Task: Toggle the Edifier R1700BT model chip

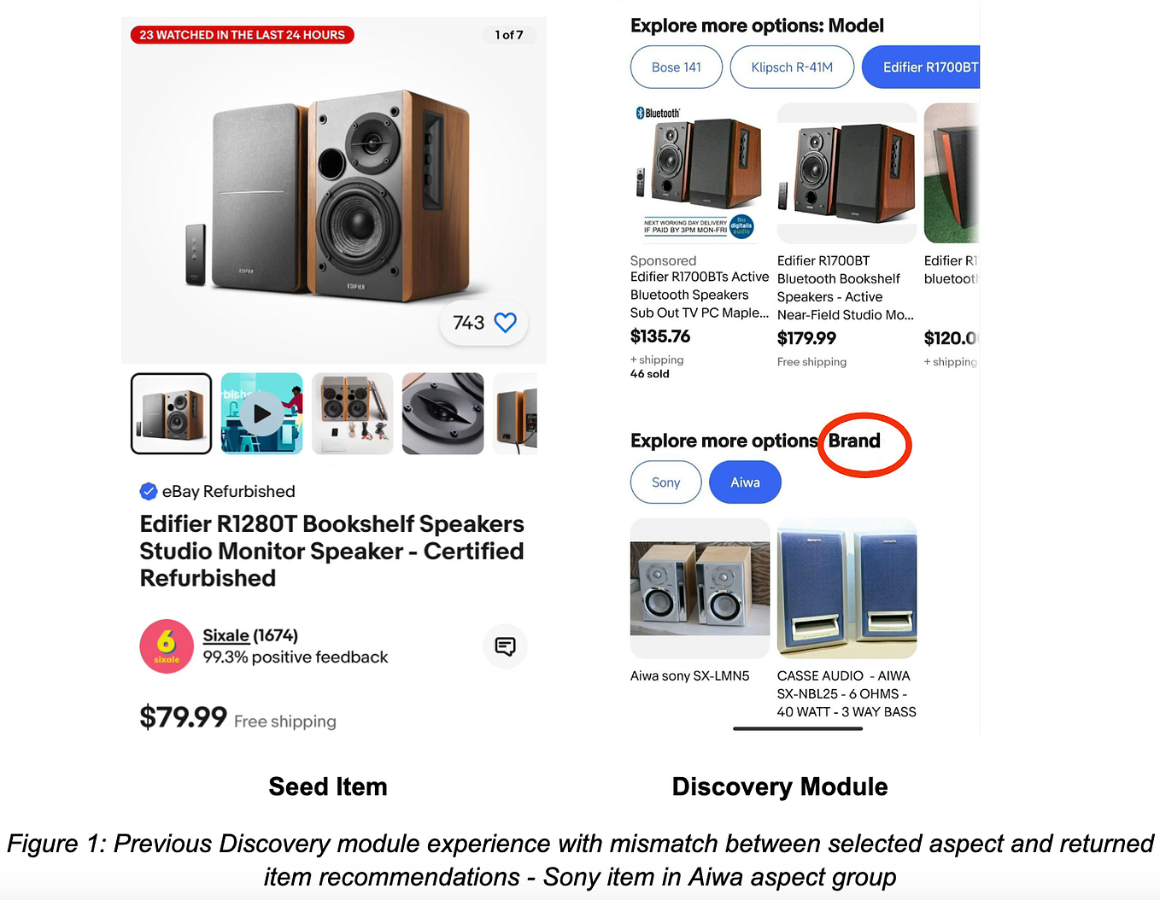Action: pos(922,67)
